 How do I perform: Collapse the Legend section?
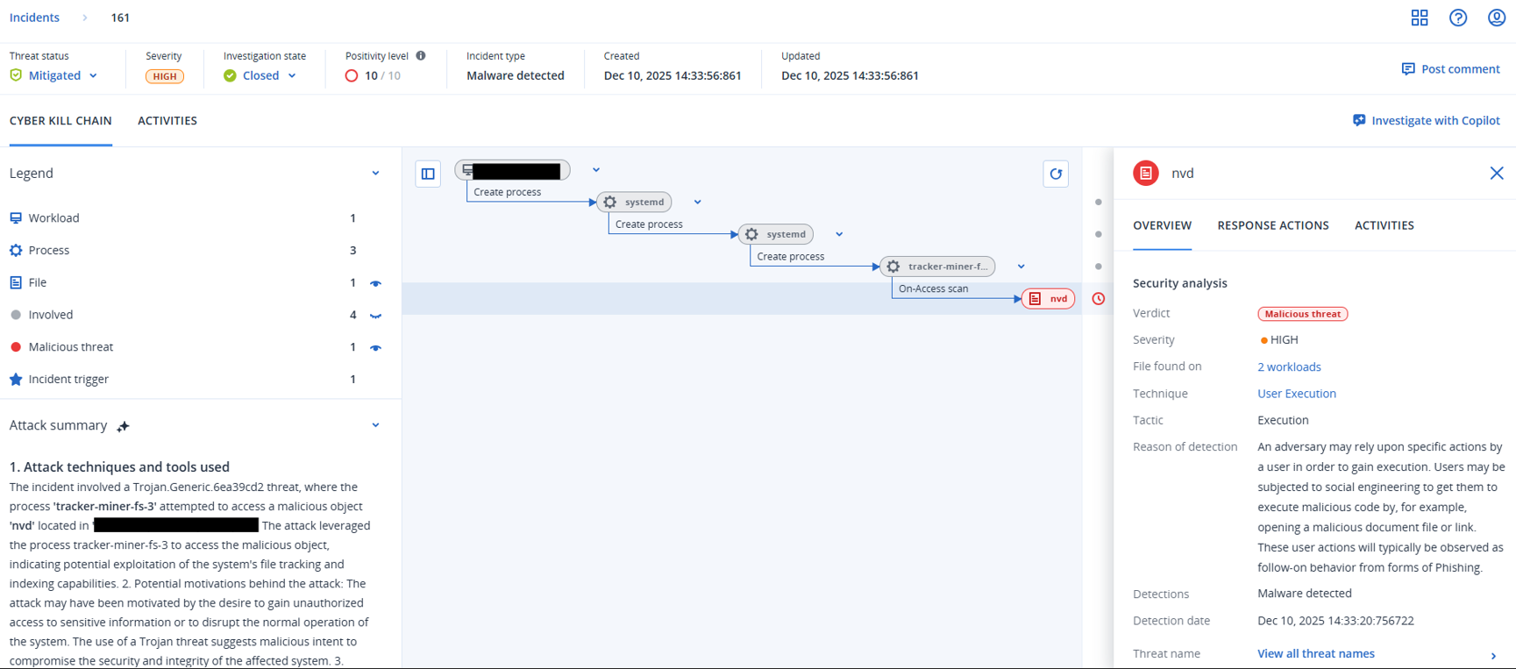click(375, 174)
